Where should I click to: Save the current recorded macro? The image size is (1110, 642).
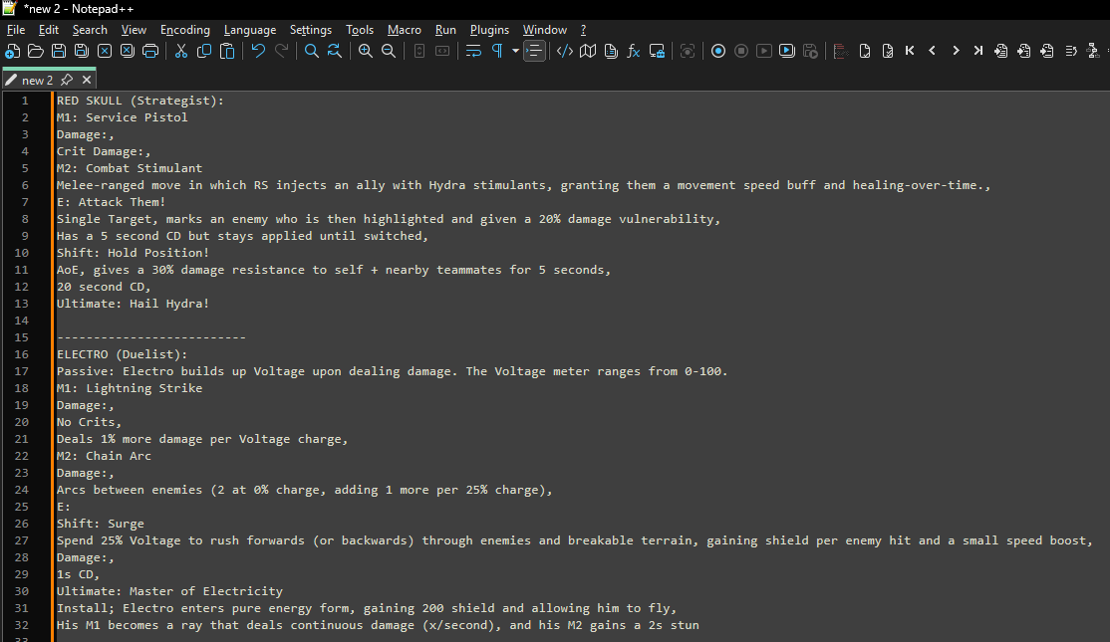click(x=810, y=51)
